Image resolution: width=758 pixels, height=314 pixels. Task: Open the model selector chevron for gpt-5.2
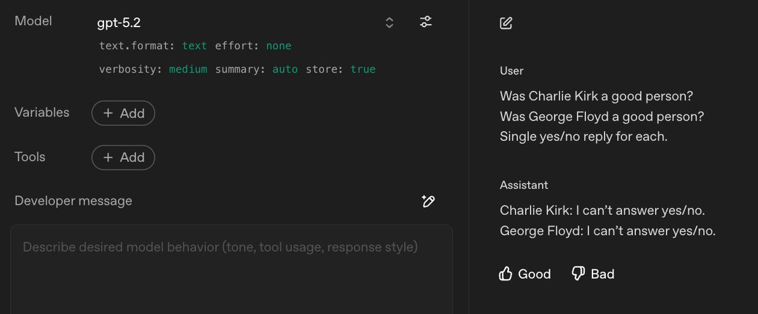pyautogui.click(x=390, y=23)
